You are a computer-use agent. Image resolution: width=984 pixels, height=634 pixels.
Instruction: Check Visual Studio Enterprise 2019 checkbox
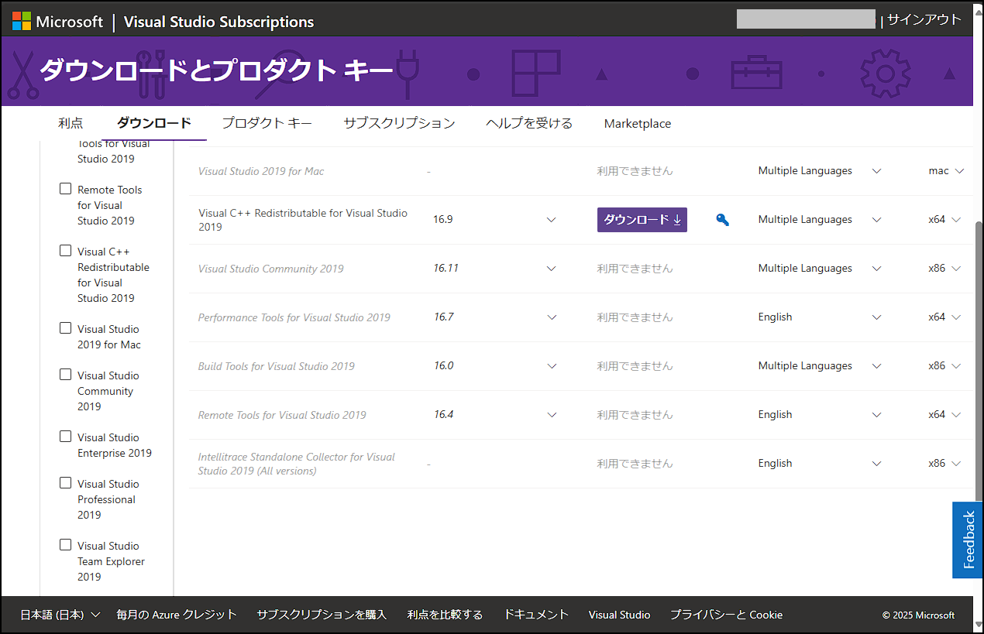65,437
